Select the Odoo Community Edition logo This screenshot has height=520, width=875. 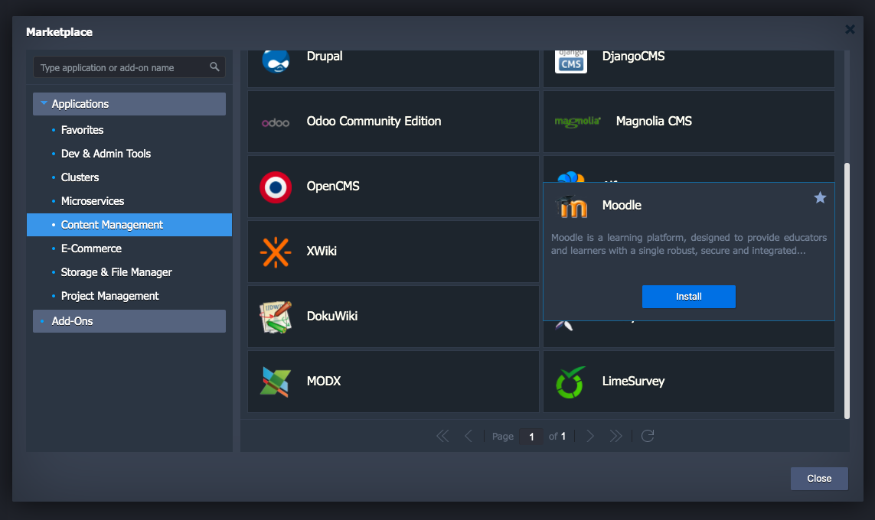(x=276, y=122)
